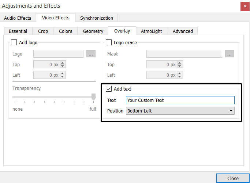Click the Mask file browse button

coord(230,54)
